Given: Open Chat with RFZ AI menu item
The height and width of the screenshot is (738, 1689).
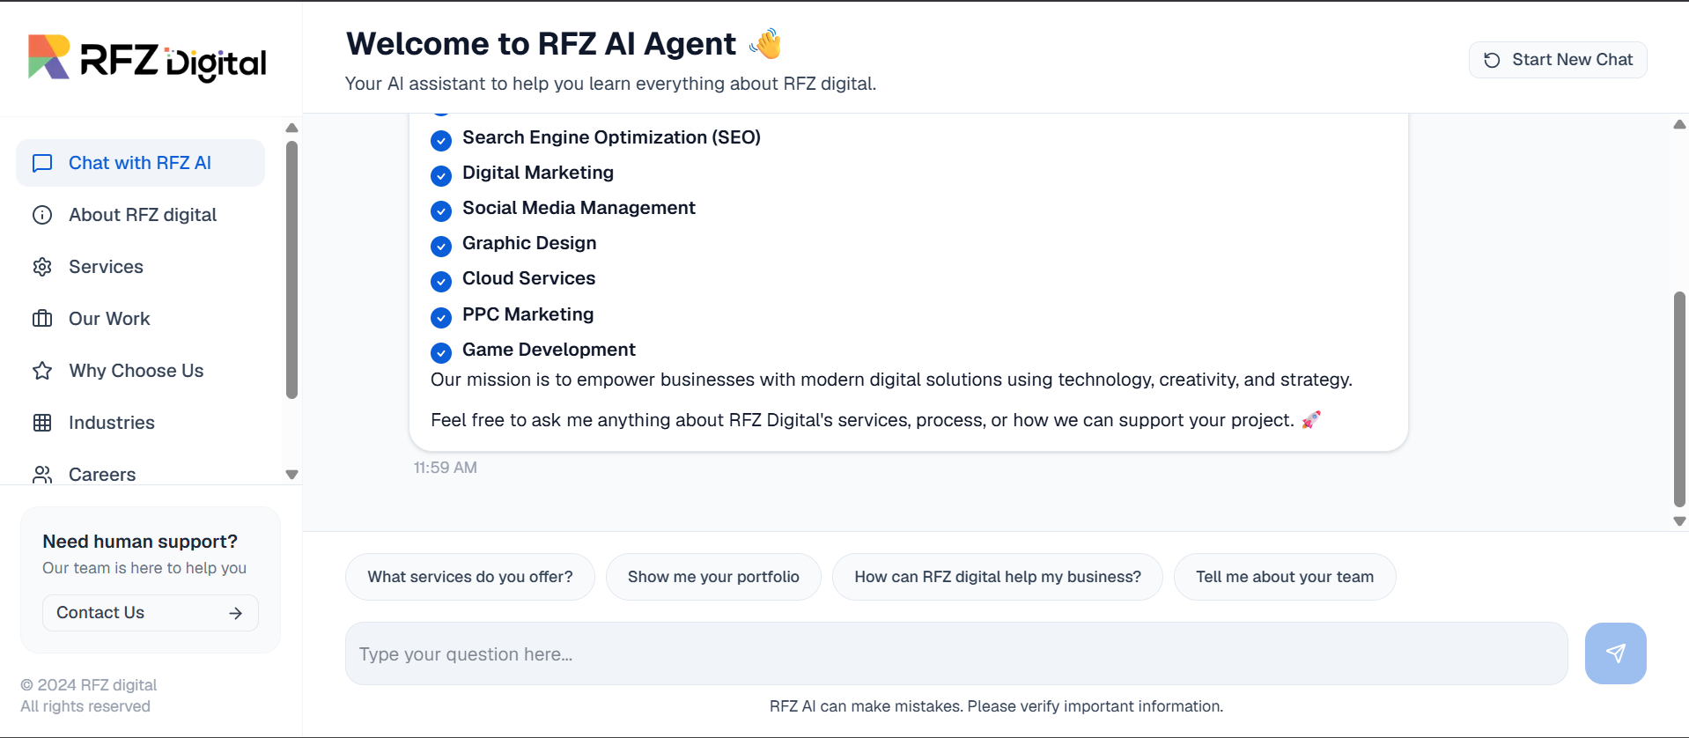Looking at the screenshot, I should (140, 163).
